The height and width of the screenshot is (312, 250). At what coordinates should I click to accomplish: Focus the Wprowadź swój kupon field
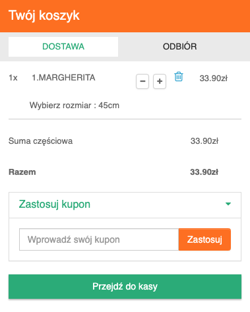99,239
